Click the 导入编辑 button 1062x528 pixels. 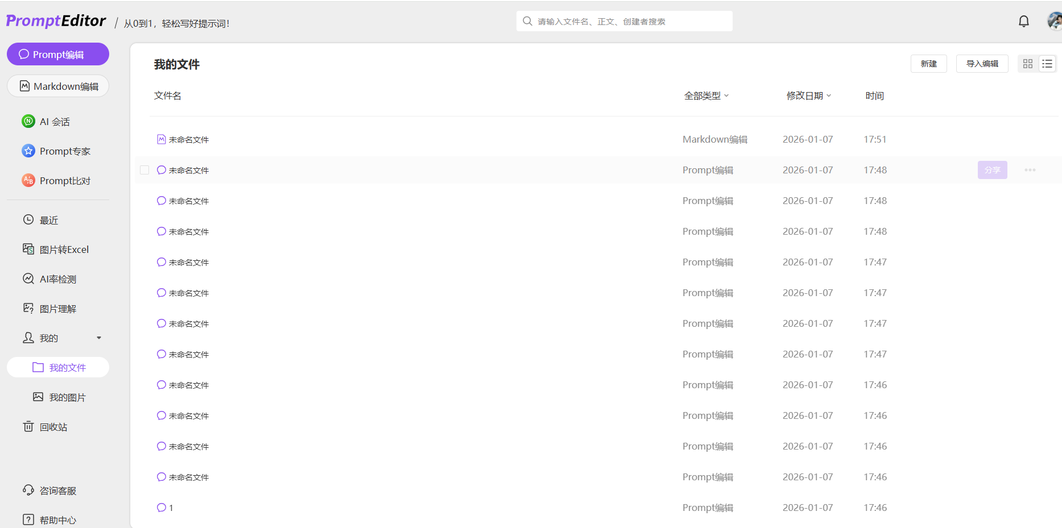pyautogui.click(x=982, y=64)
